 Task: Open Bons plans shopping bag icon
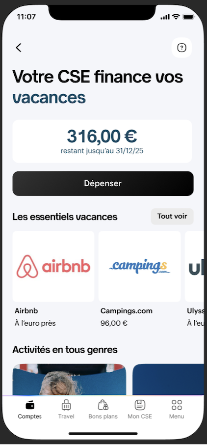tap(103, 405)
